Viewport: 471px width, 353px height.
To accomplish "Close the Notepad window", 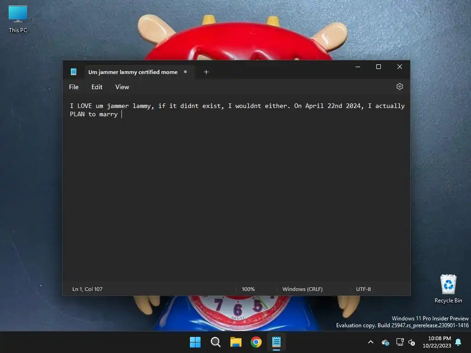I will click(x=400, y=67).
